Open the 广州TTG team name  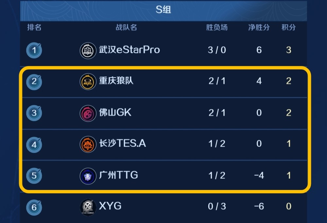point(118,175)
